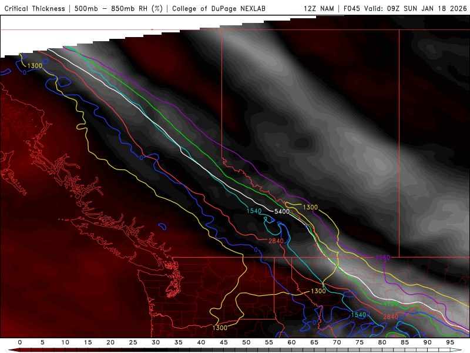Click the 70 tick label on the color bar
This screenshot has height=353, width=470.
click(337, 342)
